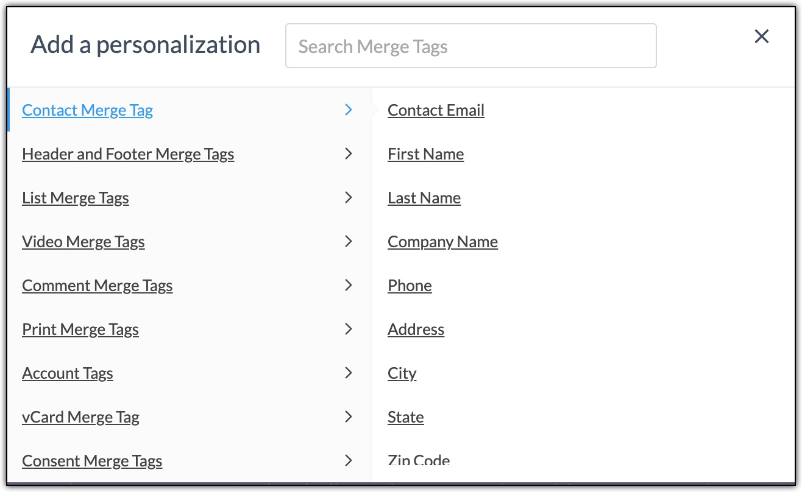Click inside the Search Merge Tags field
The height and width of the screenshot is (492, 802).
[469, 46]
